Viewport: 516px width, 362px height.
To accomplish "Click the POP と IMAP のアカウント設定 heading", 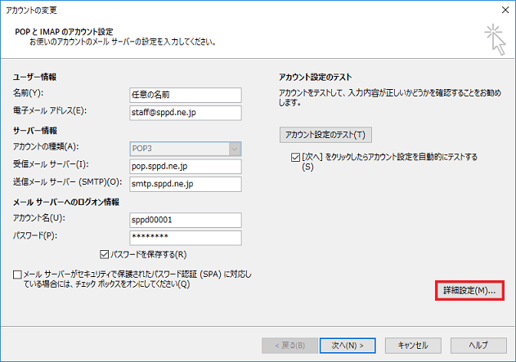I will point(71,31).
